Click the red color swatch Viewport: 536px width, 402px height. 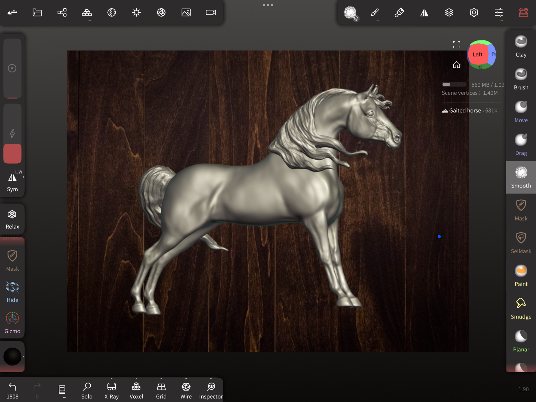[x=12, y=153]
